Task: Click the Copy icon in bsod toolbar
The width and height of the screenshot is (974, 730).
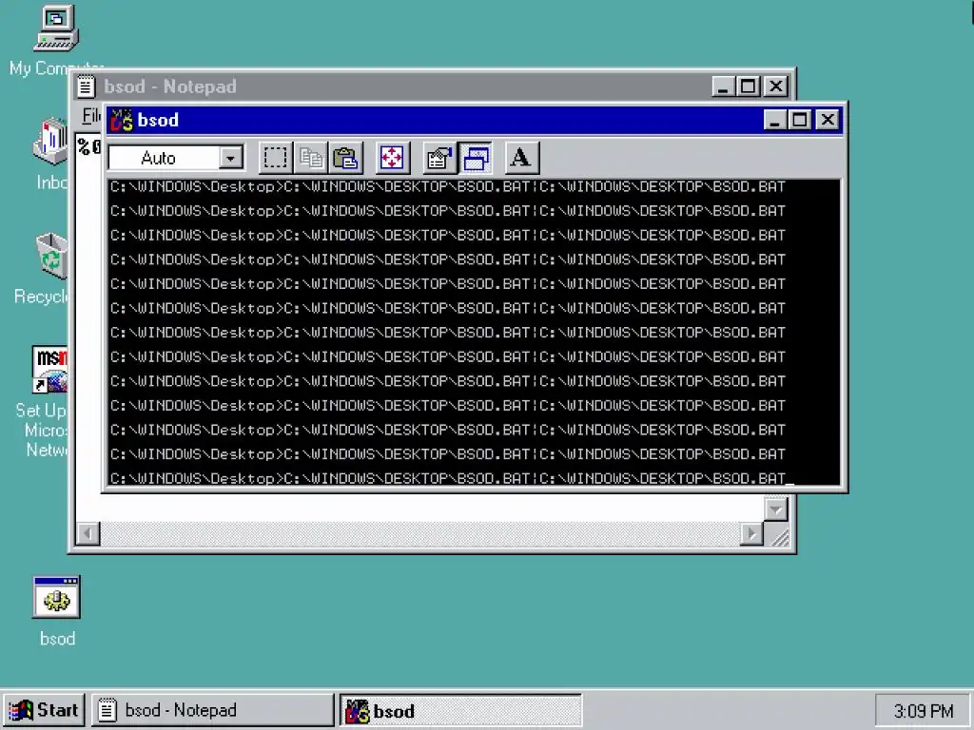Action: [311, 158]
